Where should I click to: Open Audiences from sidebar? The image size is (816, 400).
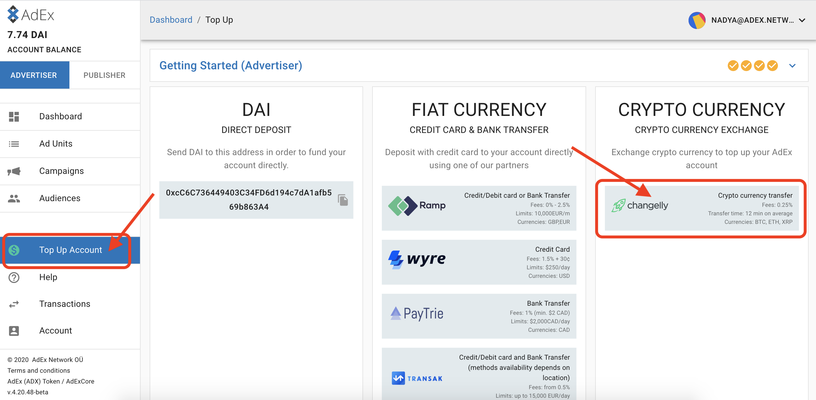[x=70, y=199]
